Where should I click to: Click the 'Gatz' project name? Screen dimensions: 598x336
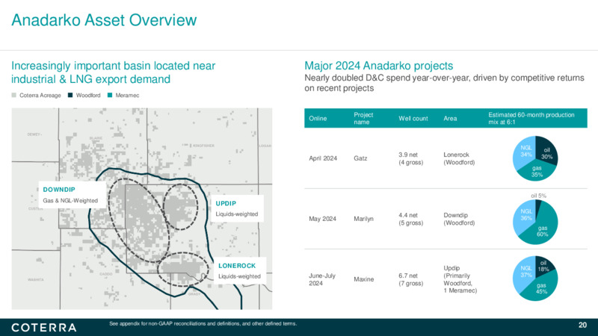click(360, 158)
